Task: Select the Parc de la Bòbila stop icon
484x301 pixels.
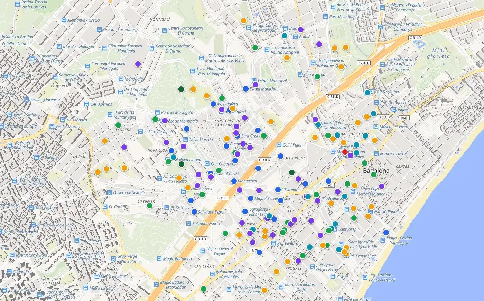Action: (325, 16)
